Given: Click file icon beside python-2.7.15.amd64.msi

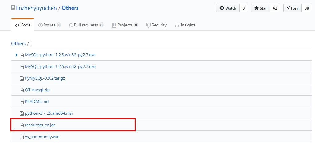Looking at the screenshot, I should pos(22,113).
